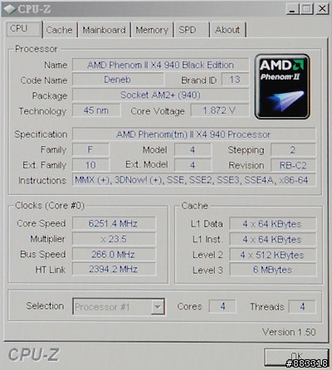
Task: Click the Clocks (Core #0) group label
Action: (50, 206)
